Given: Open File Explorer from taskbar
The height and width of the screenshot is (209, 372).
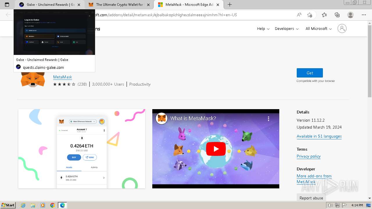Looking at the screenshot, I should click(x=33, y=205).
